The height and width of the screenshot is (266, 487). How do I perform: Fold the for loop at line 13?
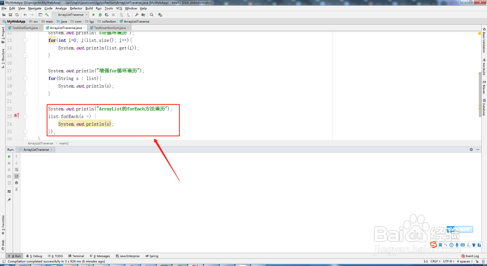25,40
